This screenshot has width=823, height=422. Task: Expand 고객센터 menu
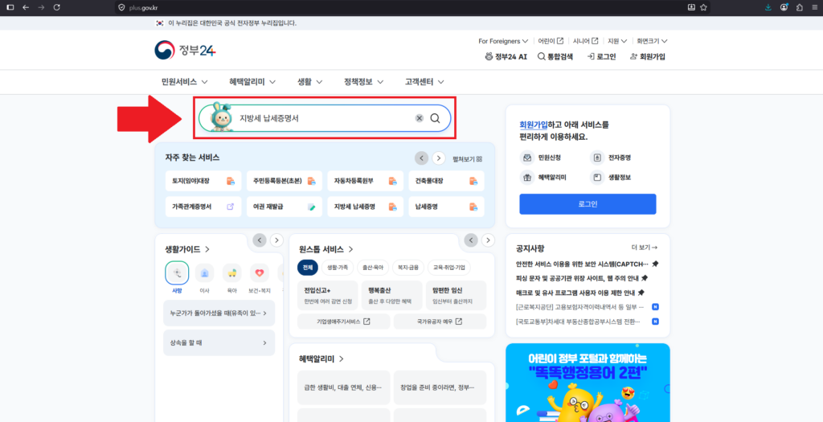point(424,82)
